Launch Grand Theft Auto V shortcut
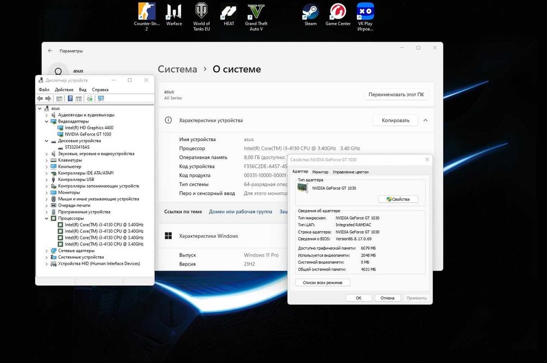 (x=256, y=16)
